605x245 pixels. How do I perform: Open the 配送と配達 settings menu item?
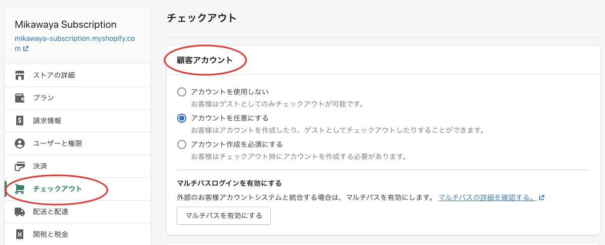(51, 212)
